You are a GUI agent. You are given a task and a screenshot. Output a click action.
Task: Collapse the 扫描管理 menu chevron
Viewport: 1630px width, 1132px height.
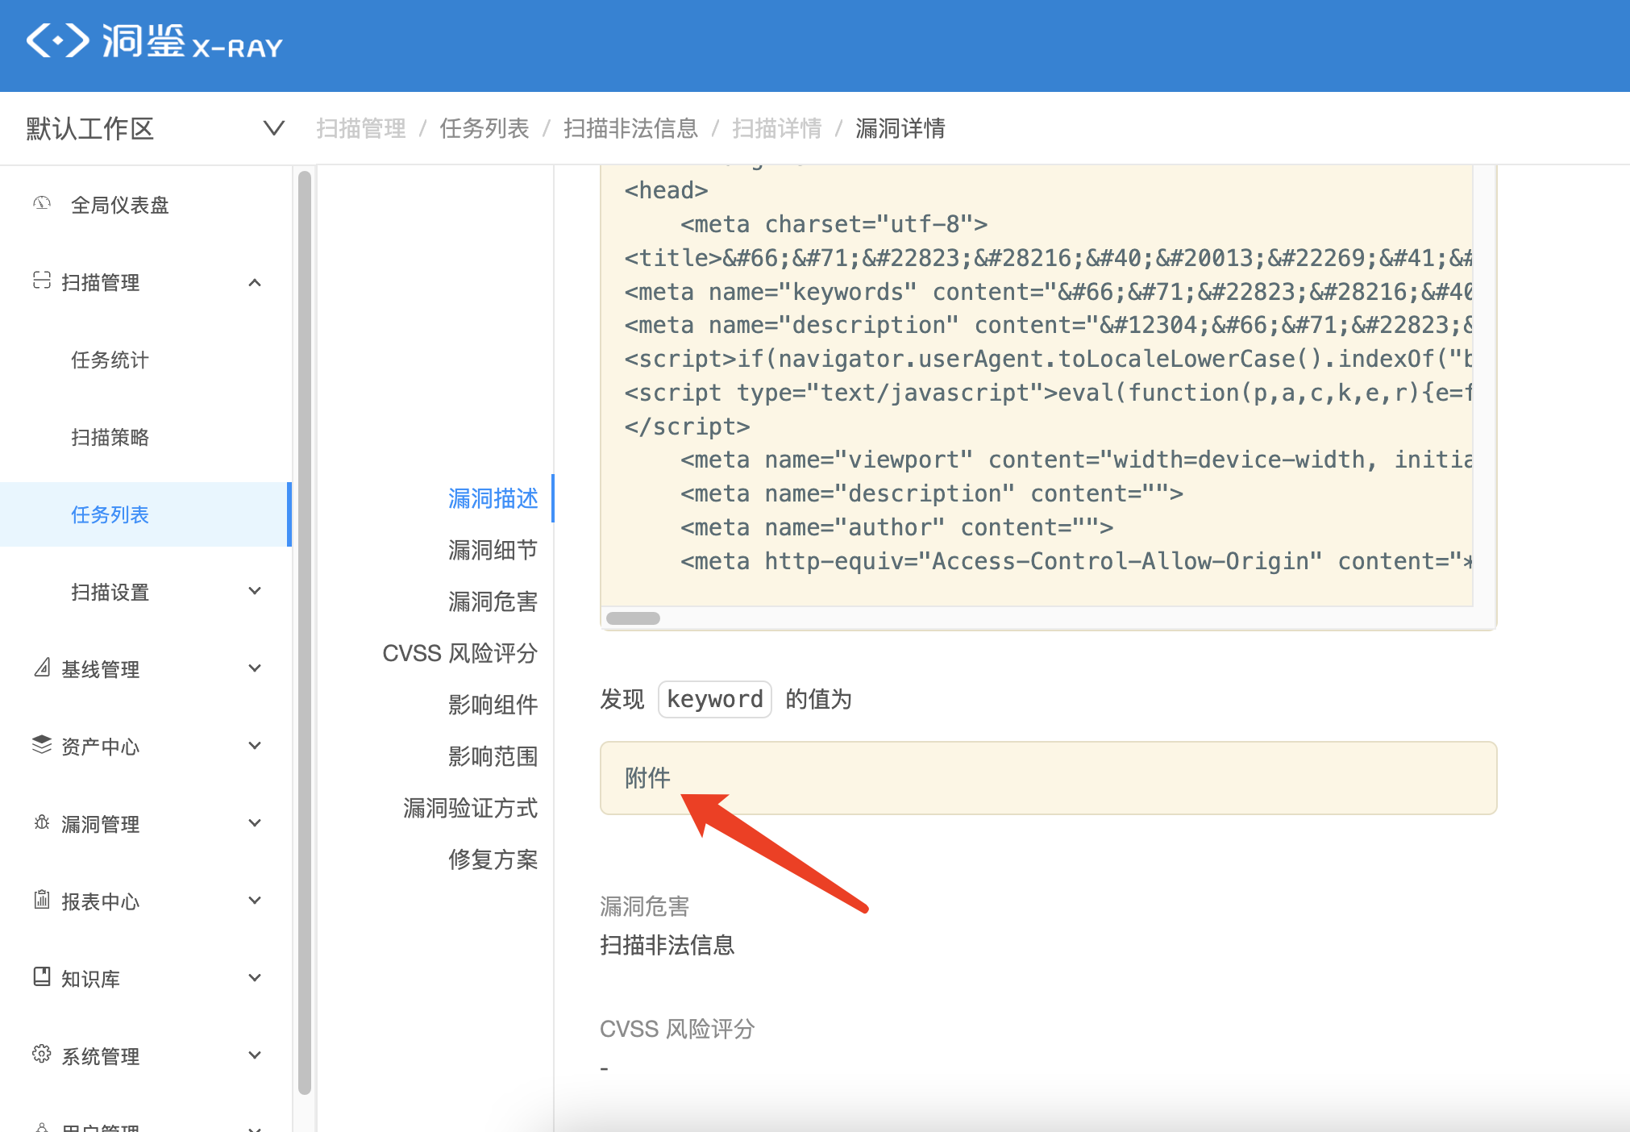click(x=255, y=282)
